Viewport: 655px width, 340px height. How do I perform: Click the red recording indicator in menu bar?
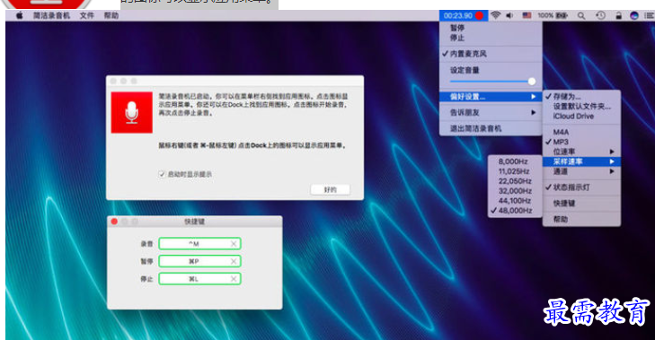(479, 16)
